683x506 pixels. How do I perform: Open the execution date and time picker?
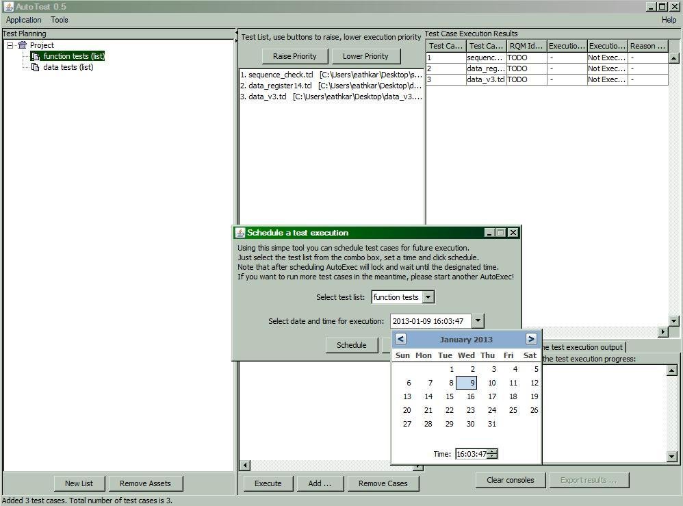[x=478, y=320]
